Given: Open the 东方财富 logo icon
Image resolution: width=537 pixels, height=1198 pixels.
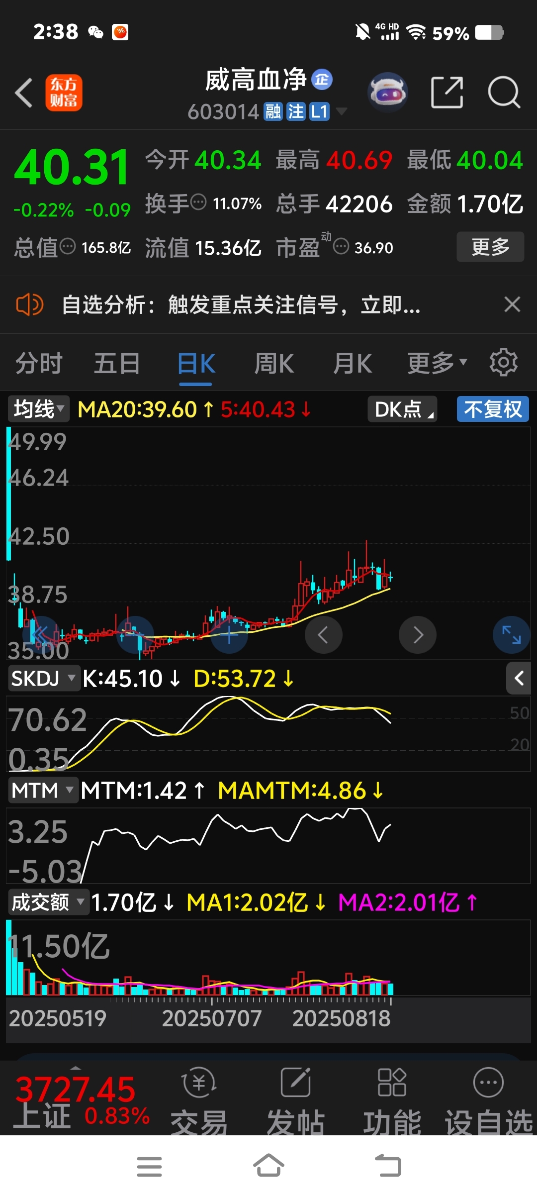Looking at the screenshot, I should click(64, 93).
